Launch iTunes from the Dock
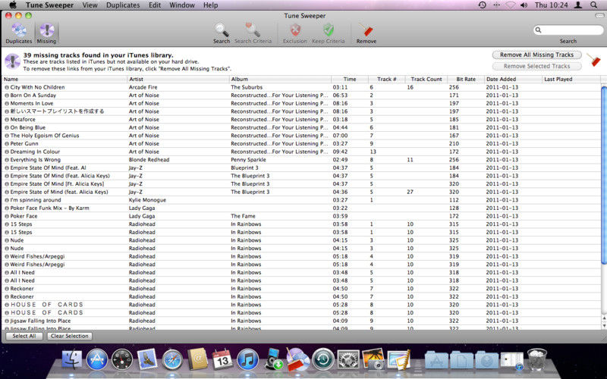This screenshot has height=379, width=607. [248, 359]
